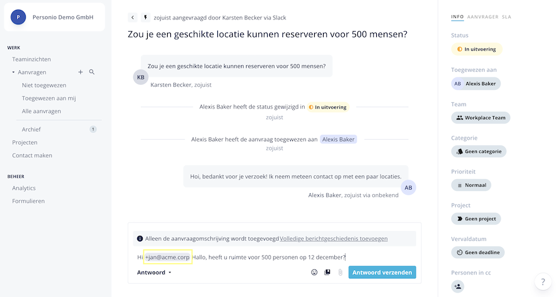
Task: Add people in cc icon
Action: coord(458,286)
